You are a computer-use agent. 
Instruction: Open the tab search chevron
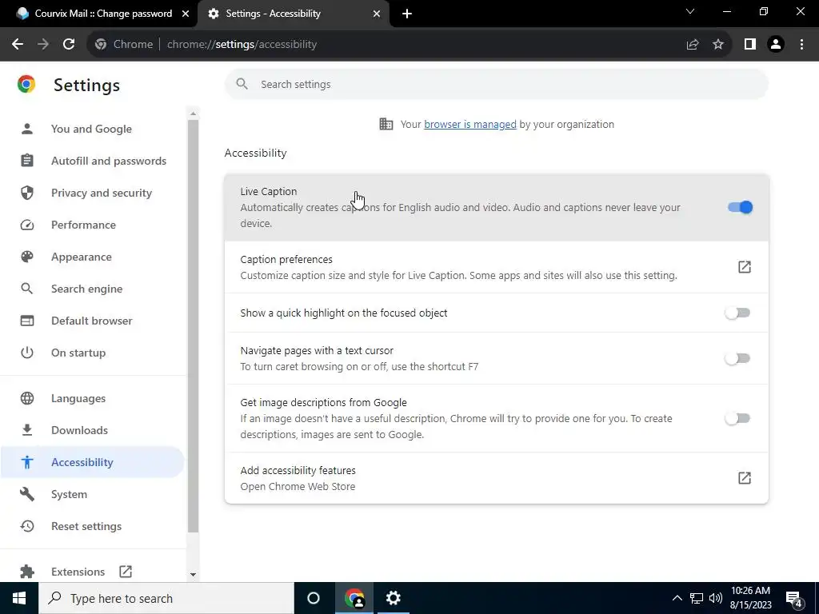pos(690,11)
